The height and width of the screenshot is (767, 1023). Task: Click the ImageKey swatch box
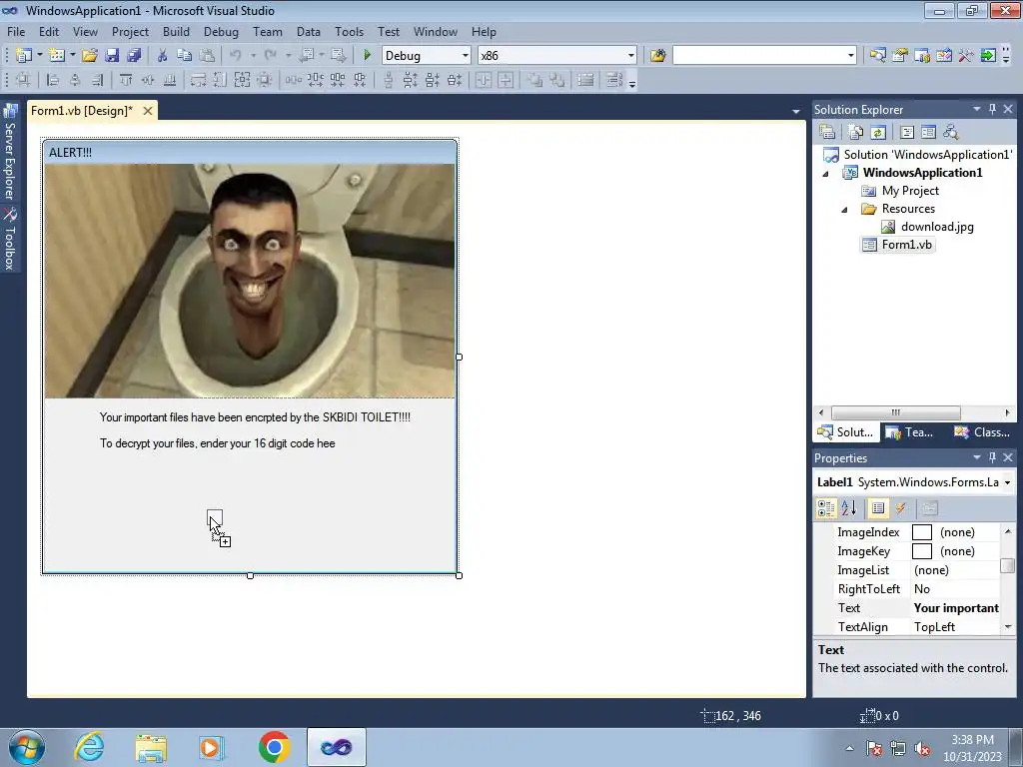click(922, 551)
